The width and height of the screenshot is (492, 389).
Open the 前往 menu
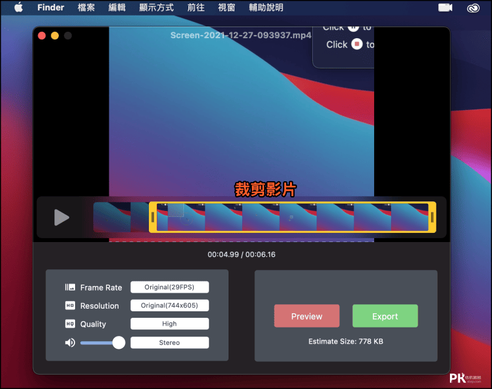tap(196, 7)
